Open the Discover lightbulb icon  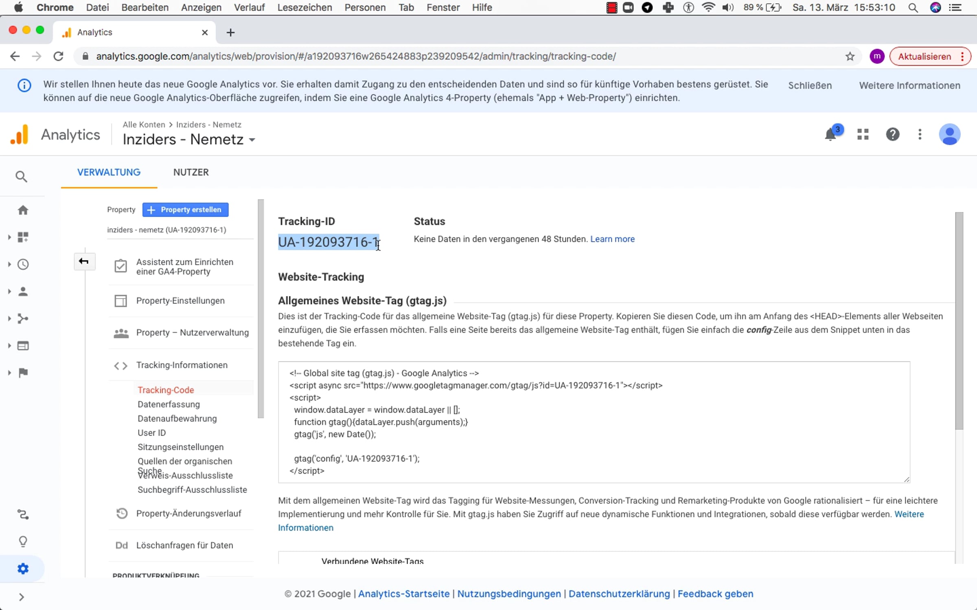[x=23, y=542]
